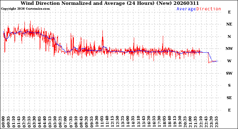
Task: Click the 10:30 time label
Action: click(x=97, y=122)
